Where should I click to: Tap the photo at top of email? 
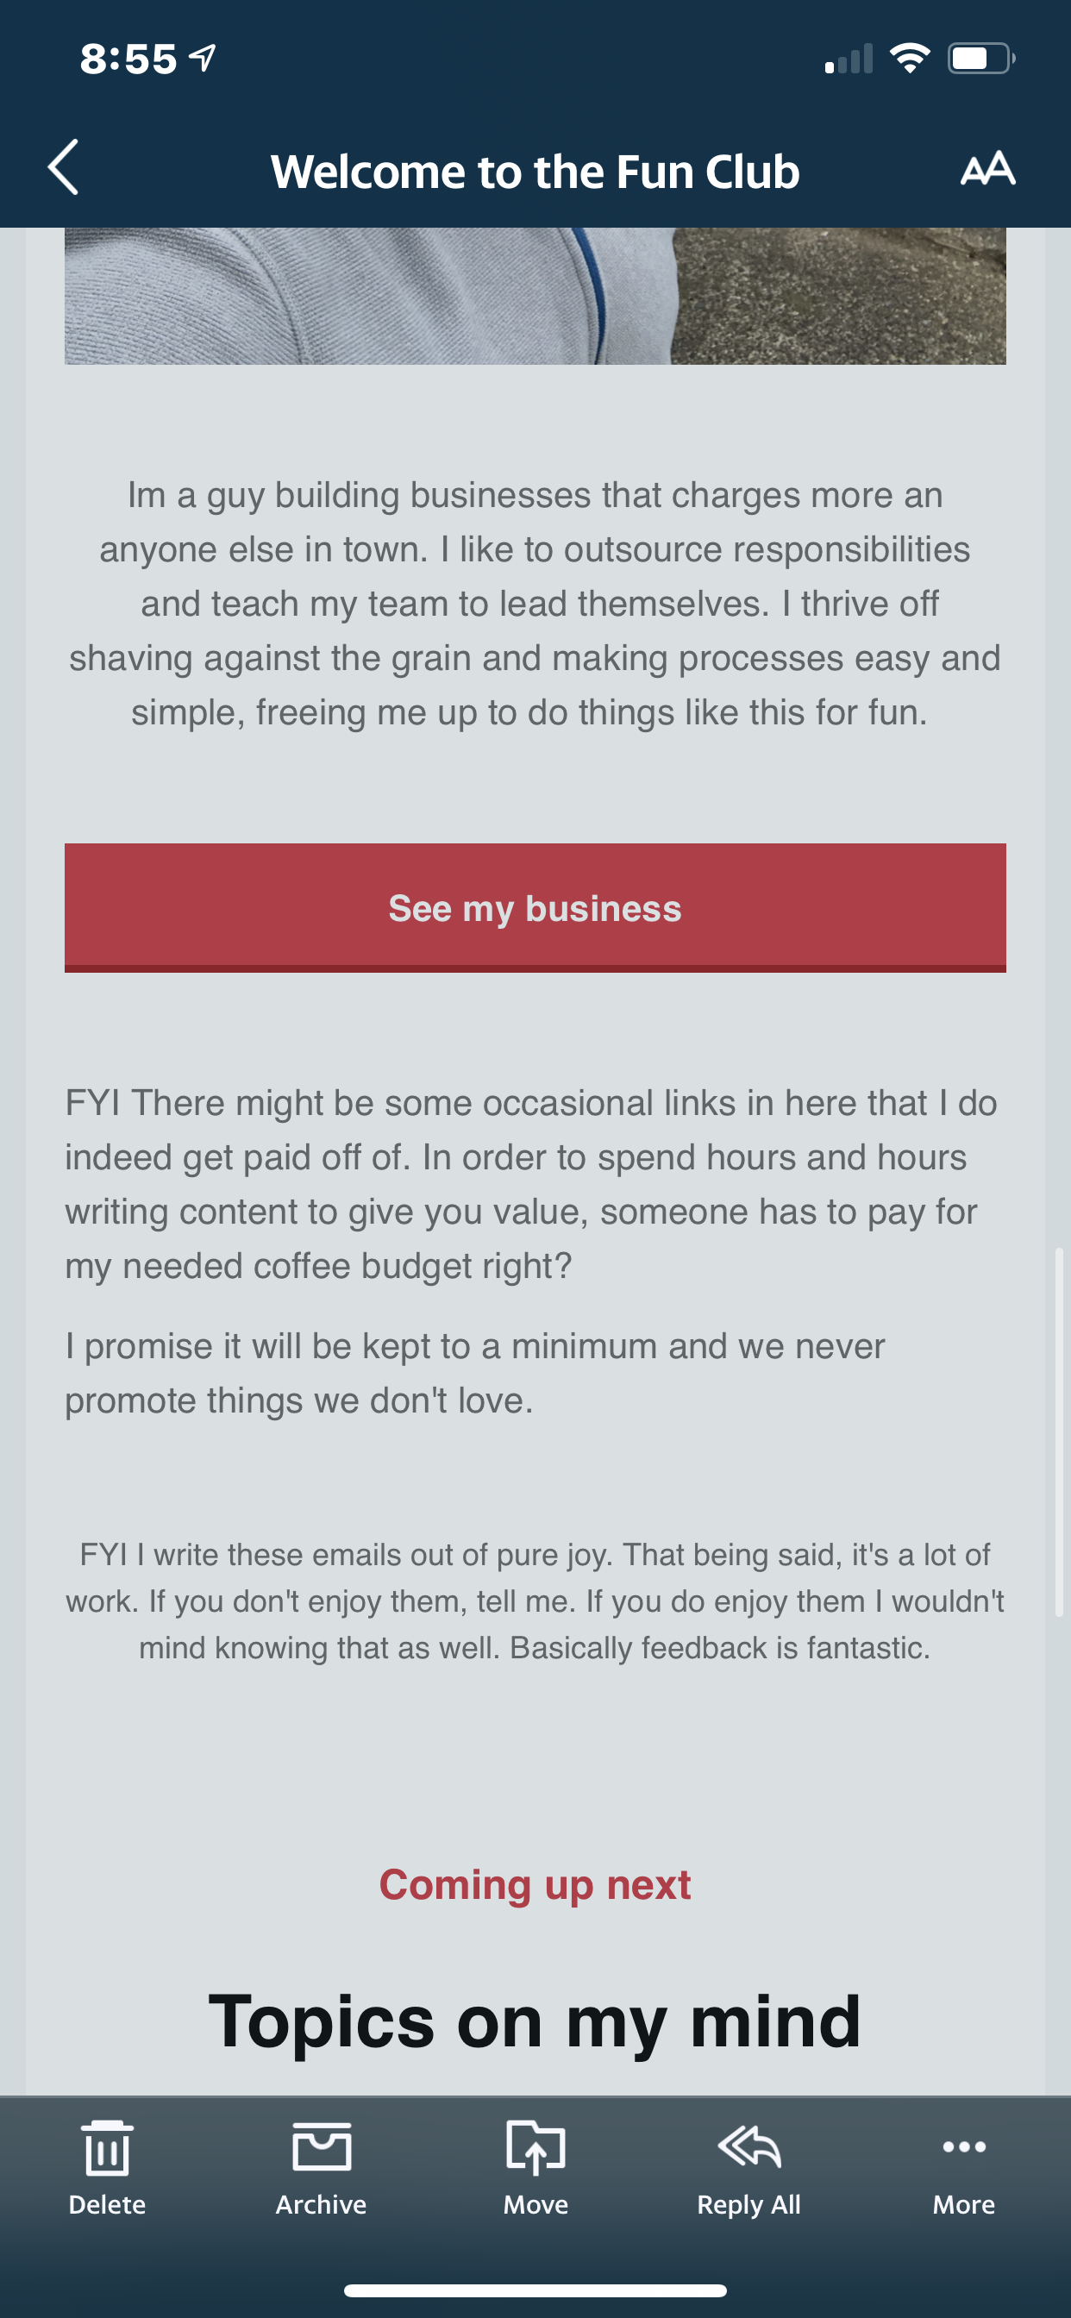point(535,295)
